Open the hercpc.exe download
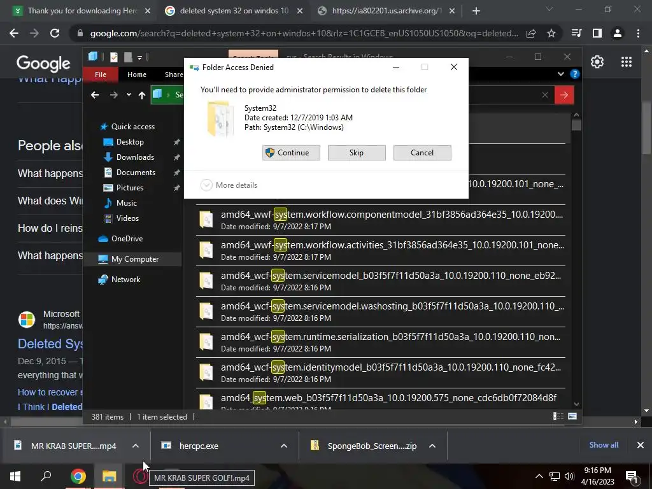Viewport: 652px width, 489px height. (x=199, y=446)
